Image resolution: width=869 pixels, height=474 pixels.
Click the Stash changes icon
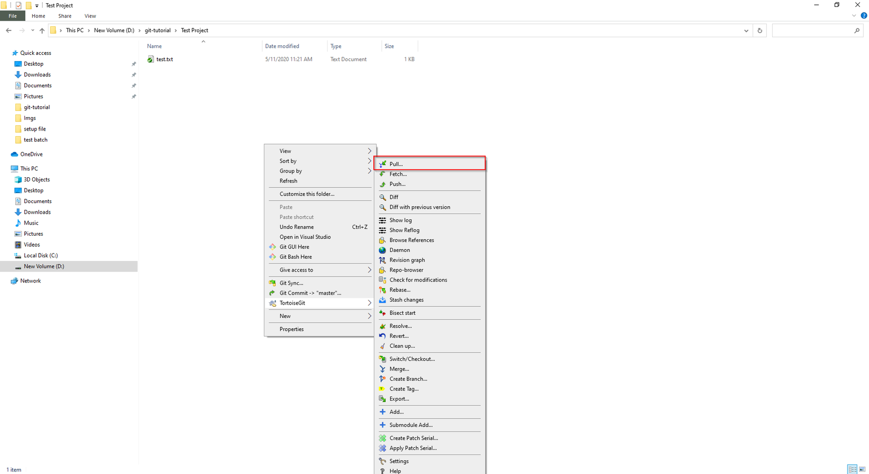pyautogui.click(x=383, y=300)
